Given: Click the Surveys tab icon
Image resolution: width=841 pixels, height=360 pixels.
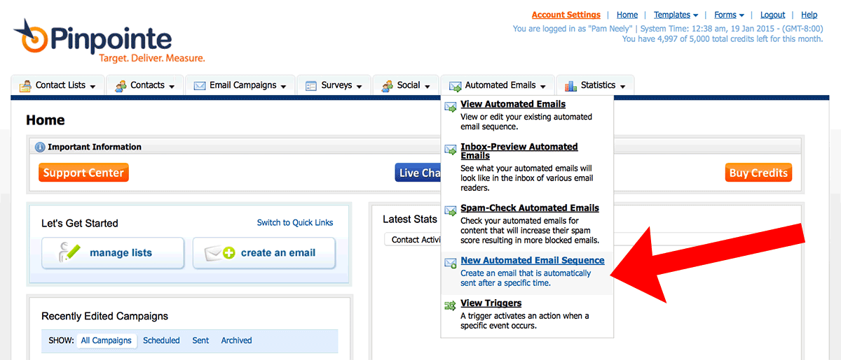Looking at the screenshot, I should (311, 86).
